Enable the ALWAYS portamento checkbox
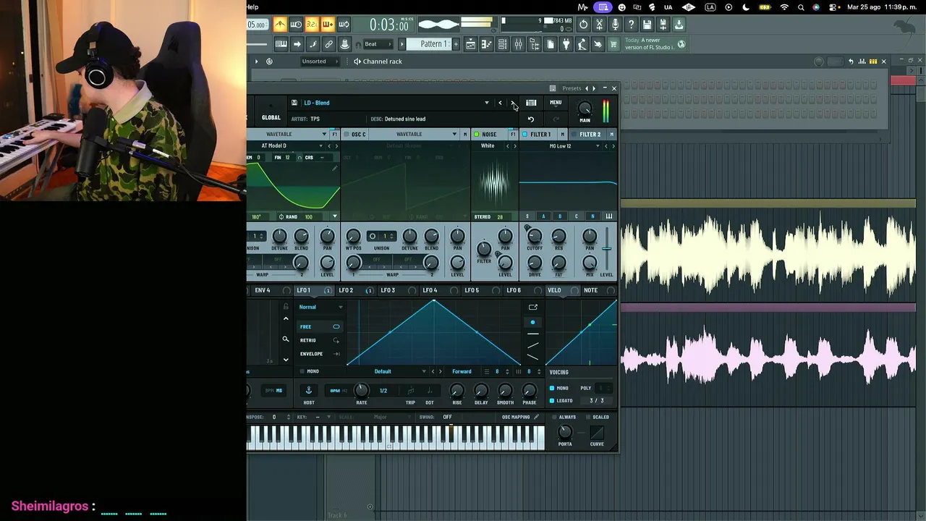926x521 pixels. 554,418
